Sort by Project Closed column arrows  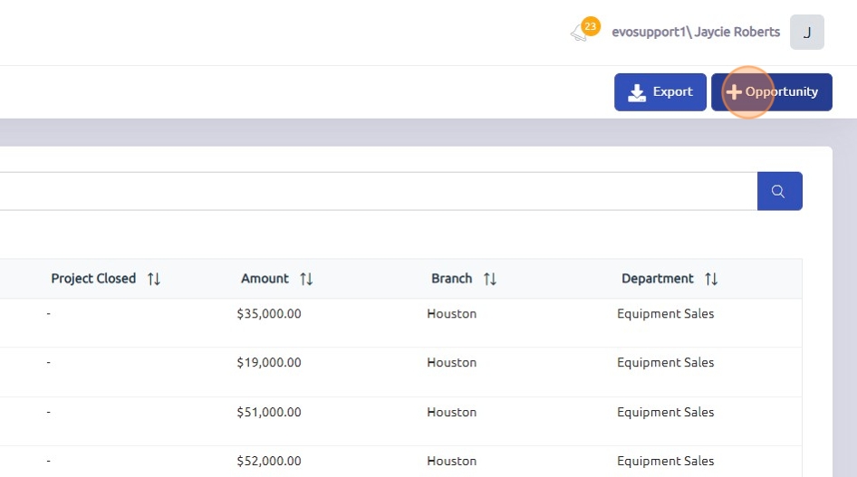pyautogui.click(x=154, y=279)
